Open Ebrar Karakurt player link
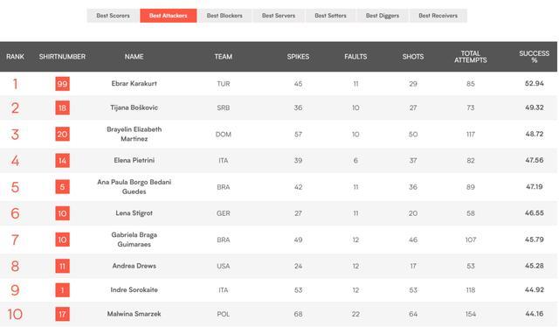 point(134,84)
